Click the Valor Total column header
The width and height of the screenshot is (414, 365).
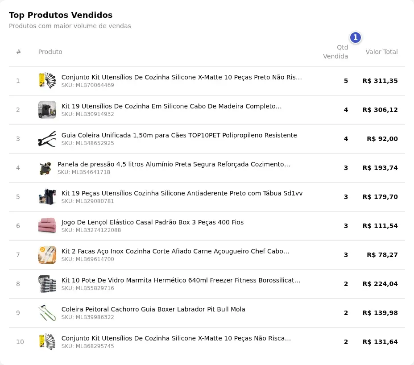coord(381,52)
